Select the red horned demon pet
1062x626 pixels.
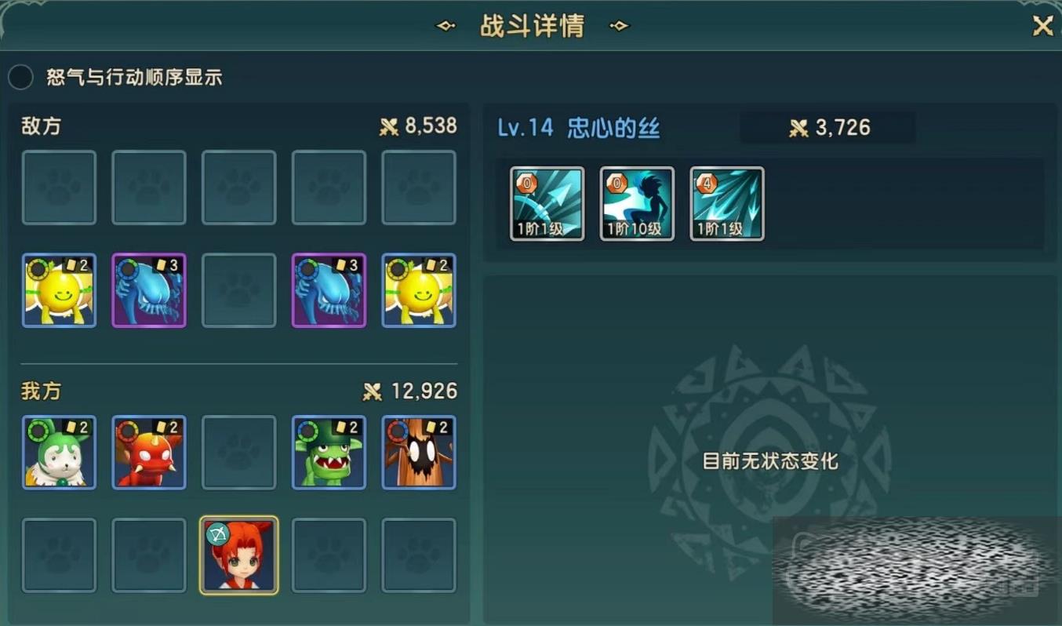(149, 453)
